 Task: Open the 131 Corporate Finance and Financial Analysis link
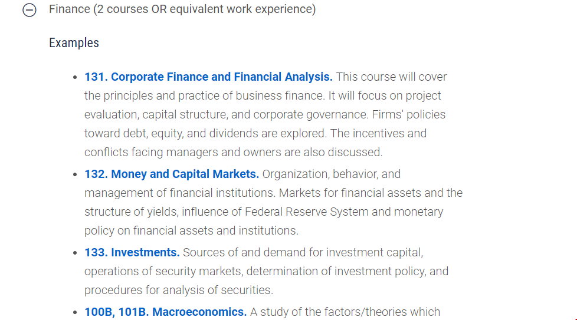pyautogui.click(x=208, y=77)
